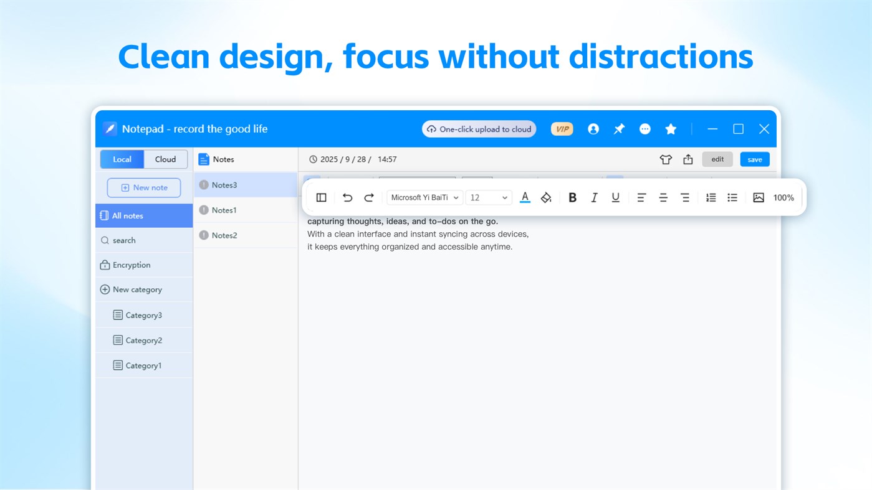Add a New category
This screenshot has height=490, width=872.
(144, 290)
